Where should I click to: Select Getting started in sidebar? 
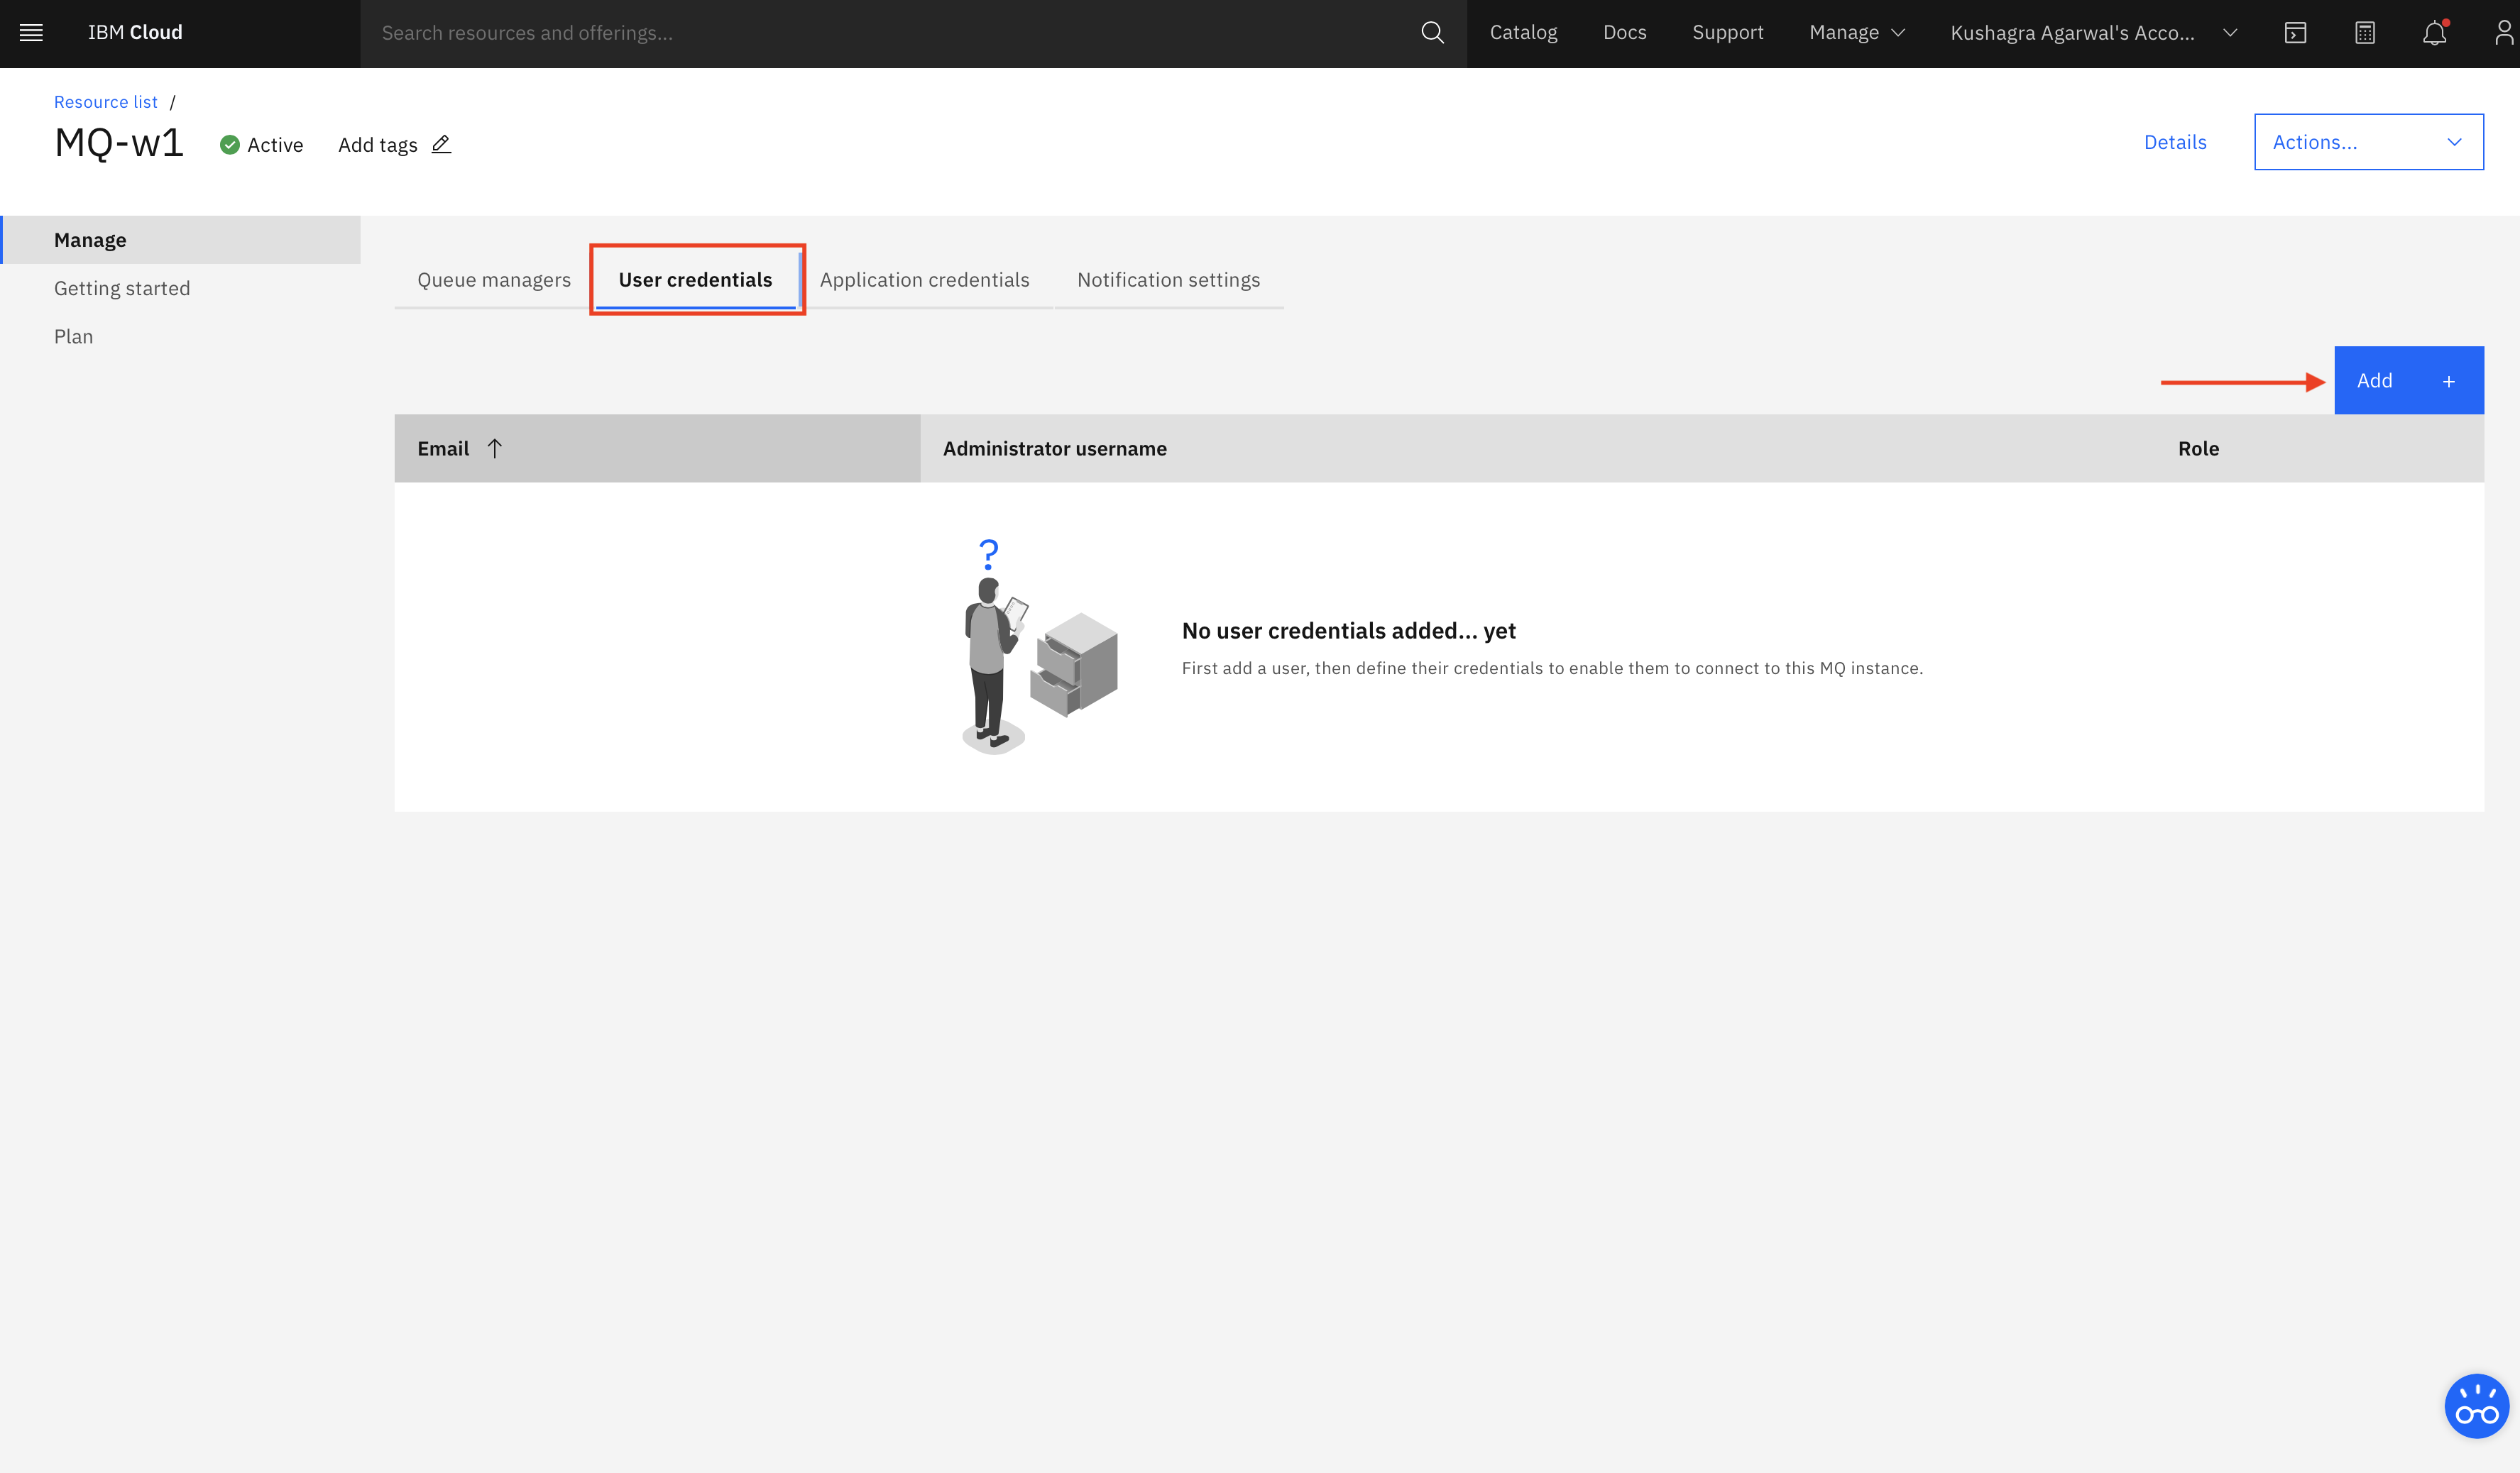[x=122, y=289]
